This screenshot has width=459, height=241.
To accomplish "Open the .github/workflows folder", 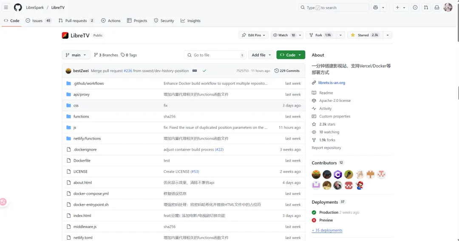I will click(x=88, y=83).
